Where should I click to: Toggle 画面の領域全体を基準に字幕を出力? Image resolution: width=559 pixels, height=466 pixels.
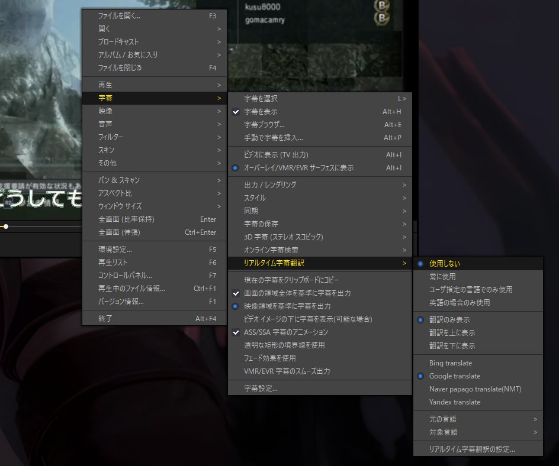tap(320, 293)
